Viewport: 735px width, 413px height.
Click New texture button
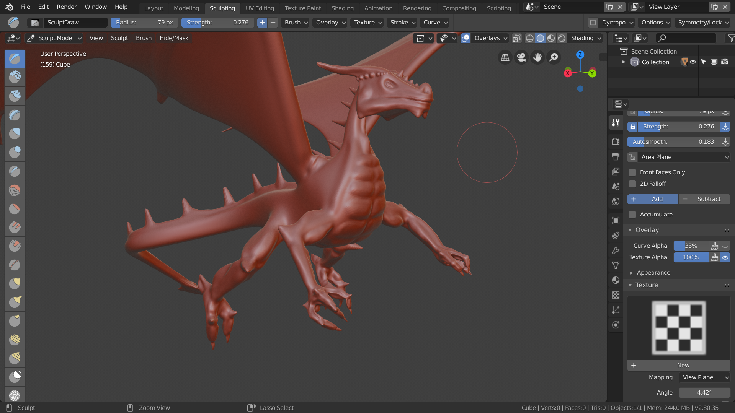[x=679, y=366]
